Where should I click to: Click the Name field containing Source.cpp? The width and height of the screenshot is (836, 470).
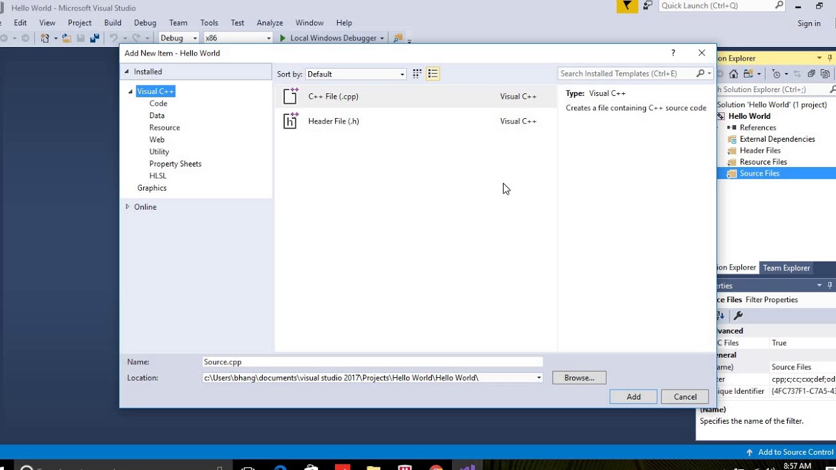[372, 362]
